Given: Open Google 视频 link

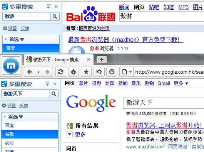Looking at the screenshot, I should [96, 83].
